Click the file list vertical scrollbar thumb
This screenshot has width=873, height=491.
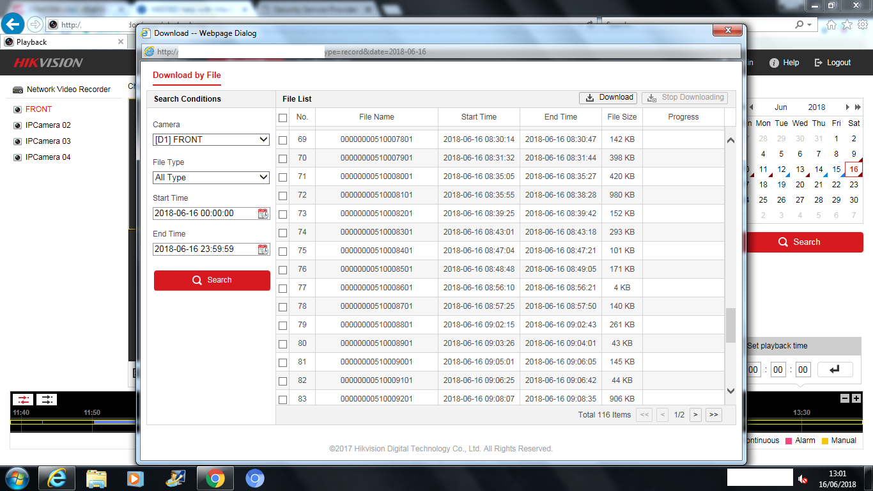pos(730,325)
